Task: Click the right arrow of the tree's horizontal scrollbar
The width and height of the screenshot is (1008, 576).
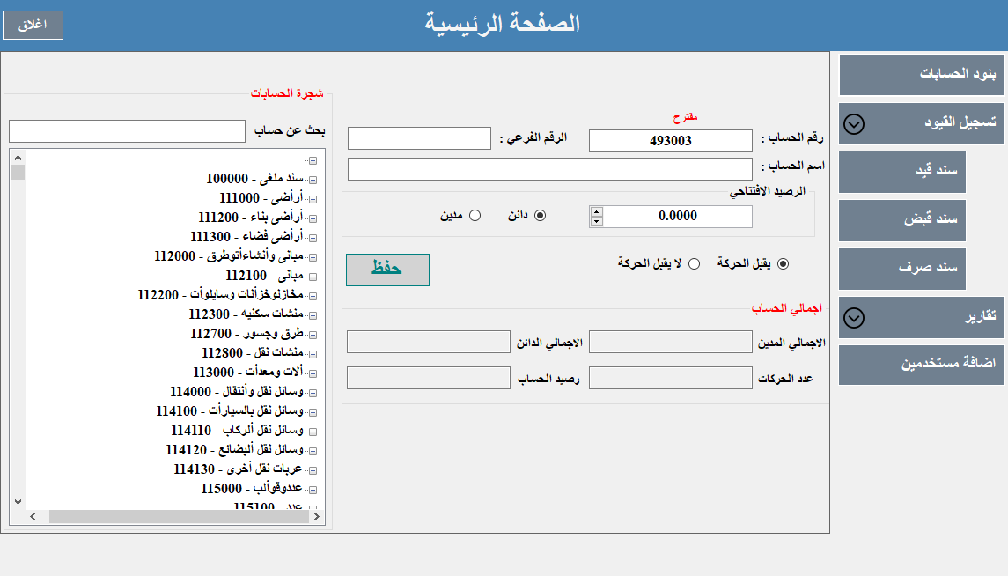Action: click(x=316, y=516)
